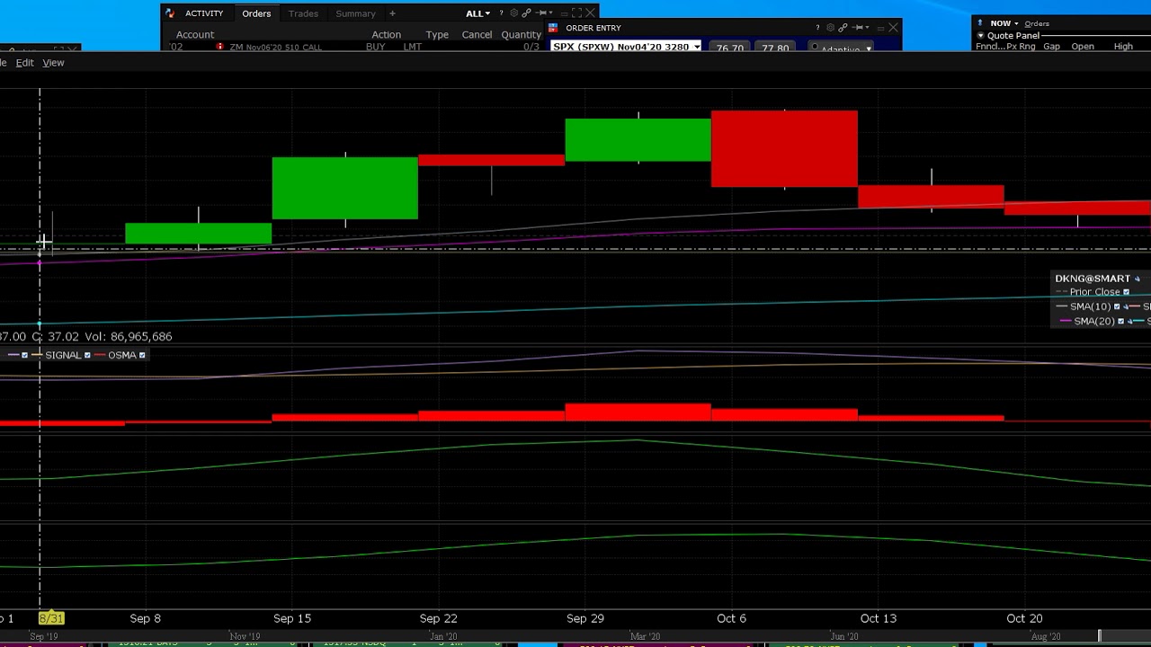Click the wrench icon next to DKNG@SMART
Viewport: 1151px width, 647px height.
(x=1137, y=279)
